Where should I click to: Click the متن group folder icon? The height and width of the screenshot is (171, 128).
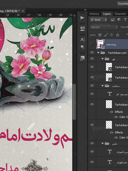pyautogui.click(x=107, y=143)
